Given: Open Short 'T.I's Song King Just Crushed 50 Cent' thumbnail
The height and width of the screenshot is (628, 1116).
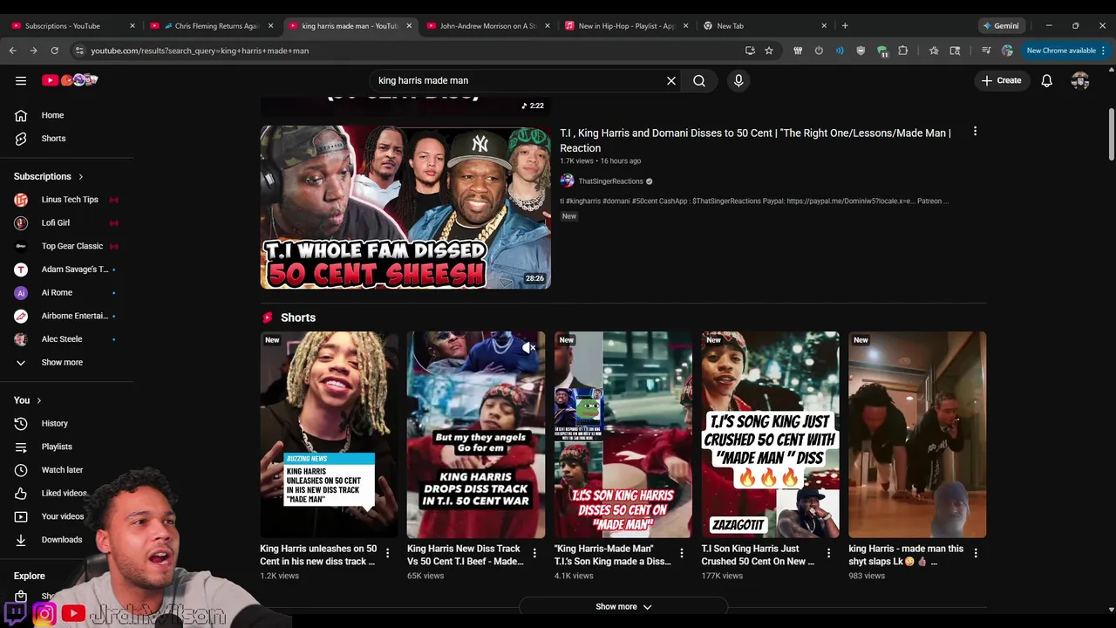Looking at the screenshot, I should 771,434.
